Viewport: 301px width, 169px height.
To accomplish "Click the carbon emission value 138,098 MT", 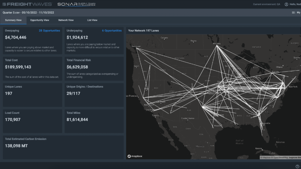I will click(x=16, y=146).
